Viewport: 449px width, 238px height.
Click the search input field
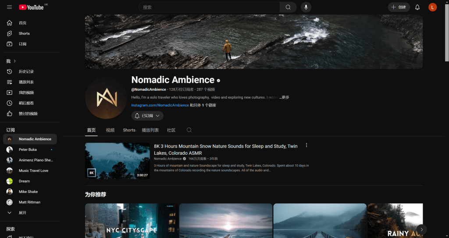(210, 7)
